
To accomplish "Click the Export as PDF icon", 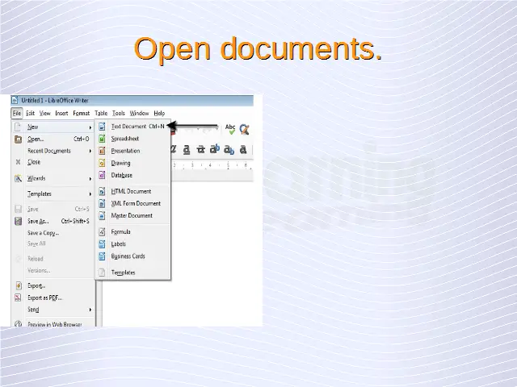I will 18,298.
